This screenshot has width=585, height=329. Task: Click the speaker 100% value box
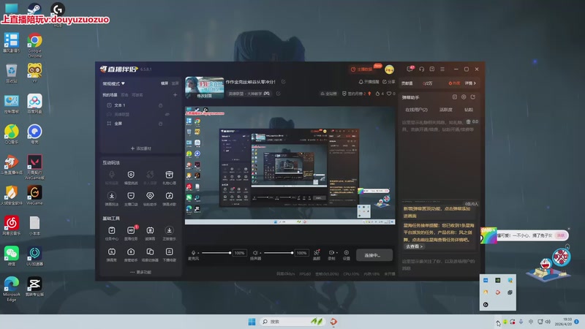(x=301, y=253)
